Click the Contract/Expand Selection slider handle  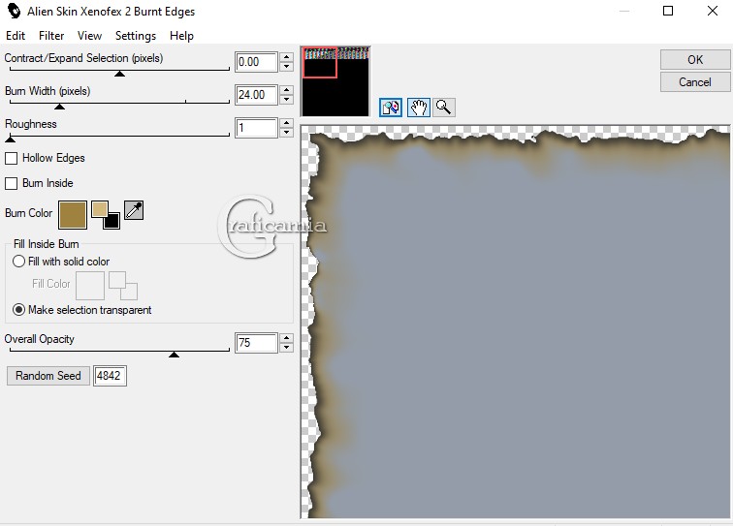pyautogui.click(x=119, y=74)
